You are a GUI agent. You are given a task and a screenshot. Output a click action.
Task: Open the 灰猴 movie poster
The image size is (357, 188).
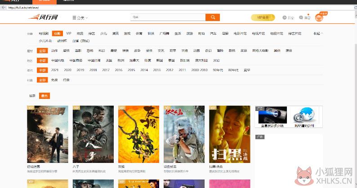pyautogui.click(x=138, y=134)
